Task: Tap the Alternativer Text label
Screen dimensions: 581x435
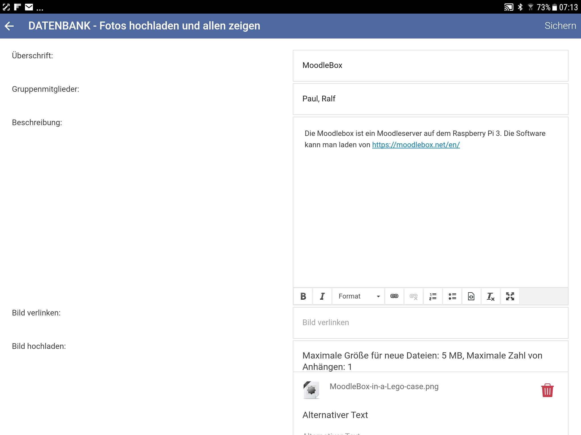Action: click(x=335, y=415)
